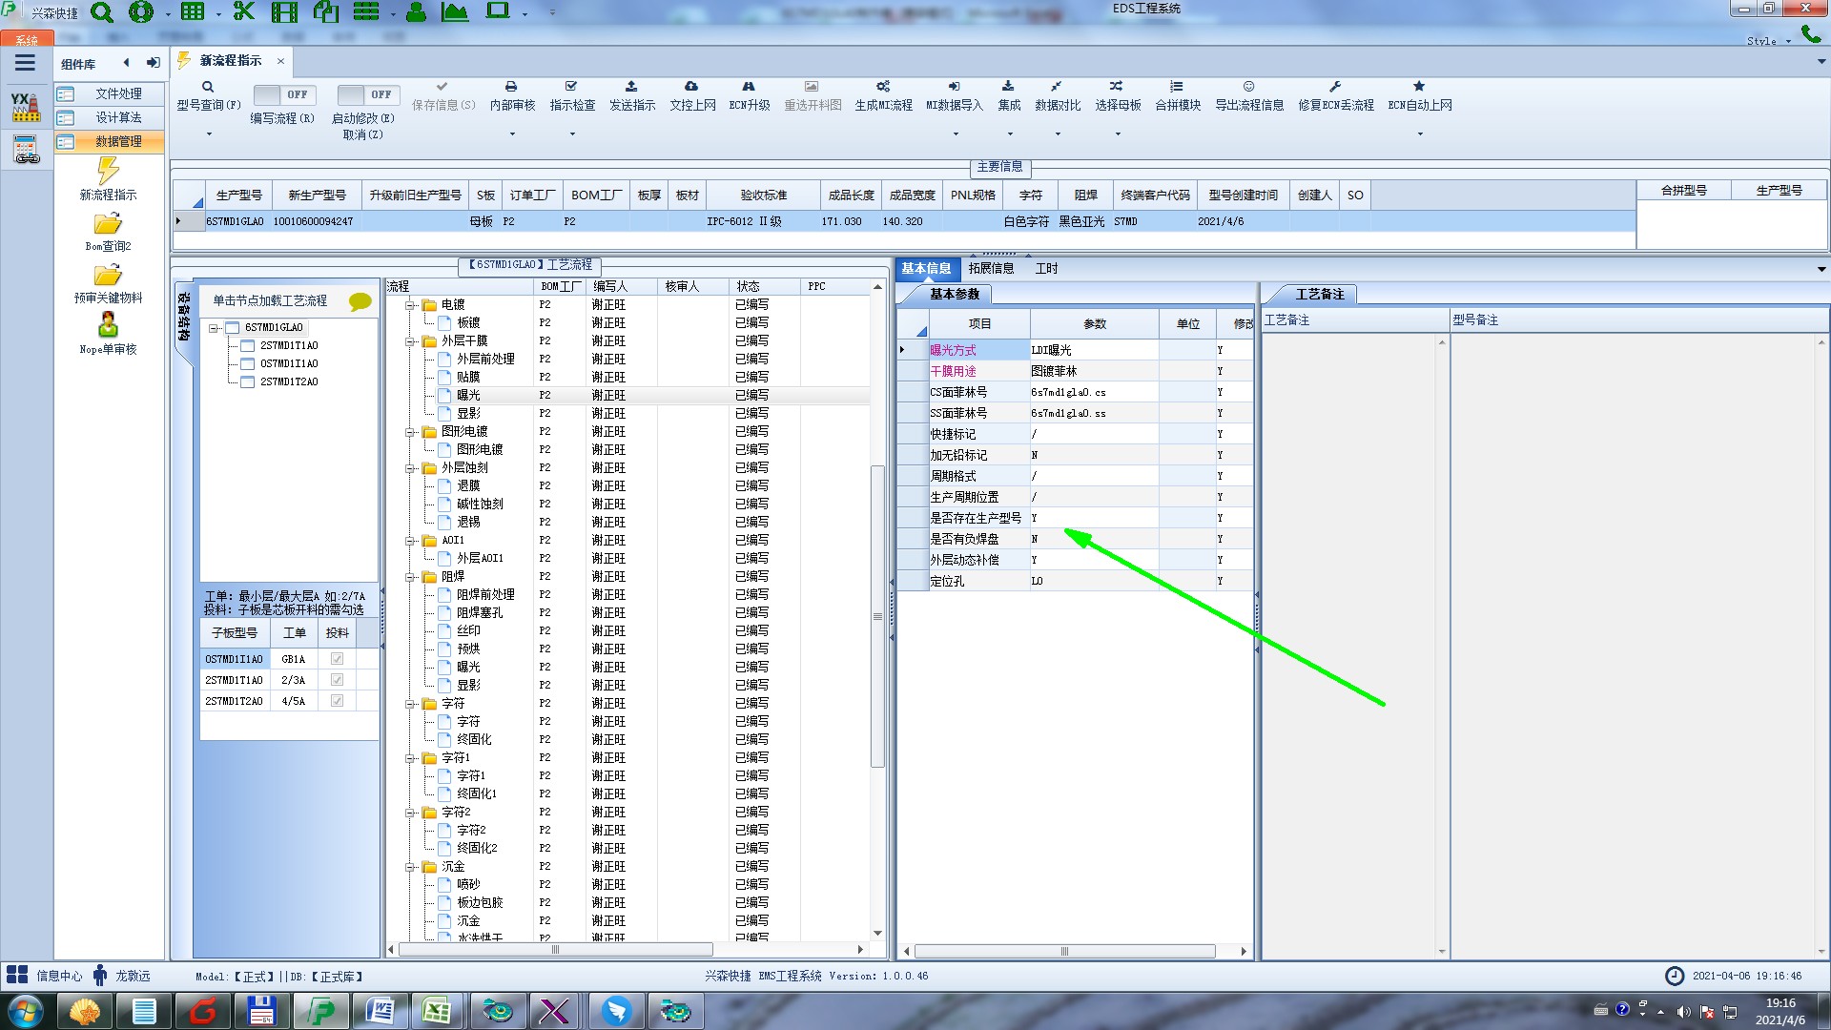Open dropdown arrow under MI数据导入
The image size is (1831, 1030).
(955, 134)
